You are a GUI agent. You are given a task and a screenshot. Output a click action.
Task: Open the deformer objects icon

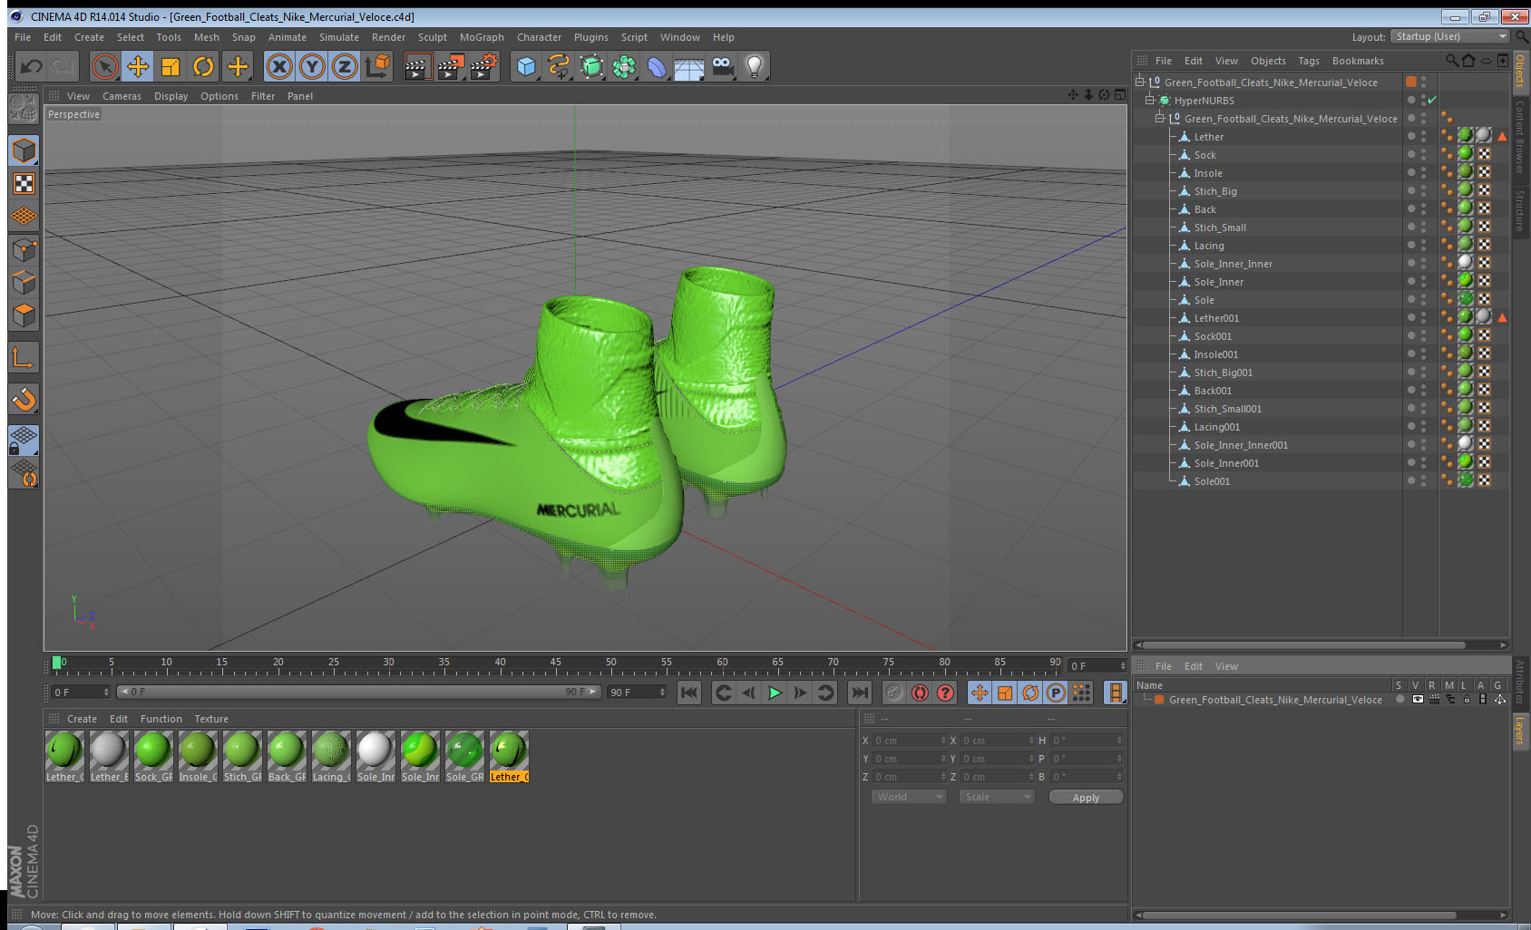click(x=657, y=66)
